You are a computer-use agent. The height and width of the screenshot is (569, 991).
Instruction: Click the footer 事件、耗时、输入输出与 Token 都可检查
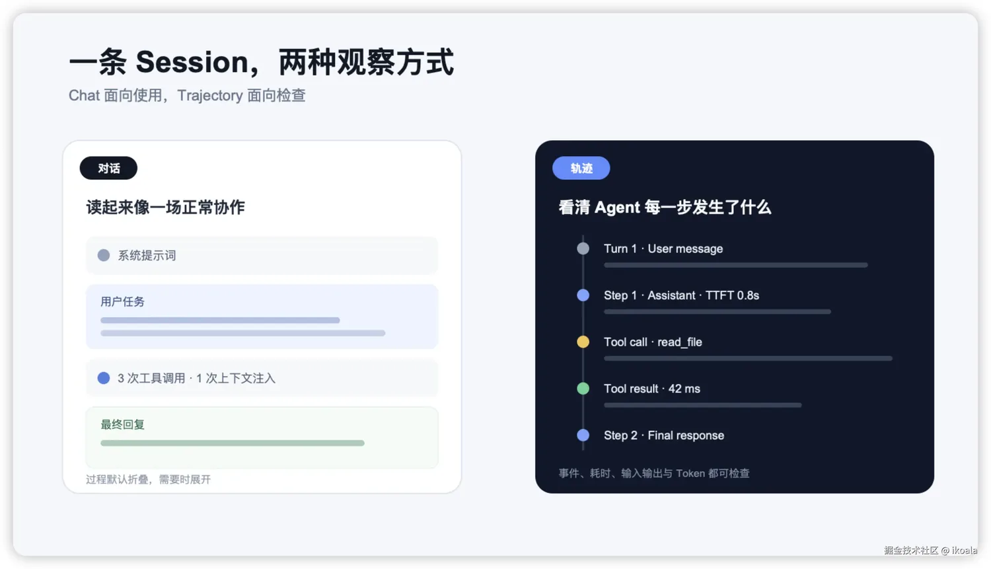click(654, 473)
